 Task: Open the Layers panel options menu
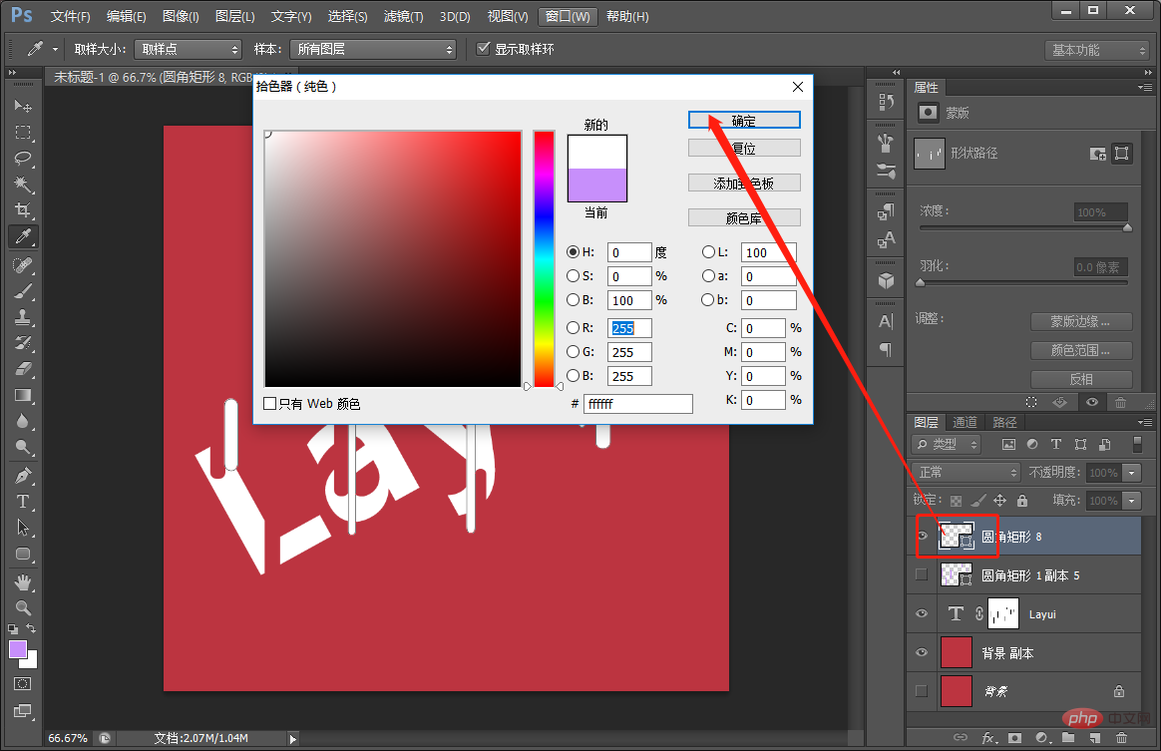(1145, 422)
